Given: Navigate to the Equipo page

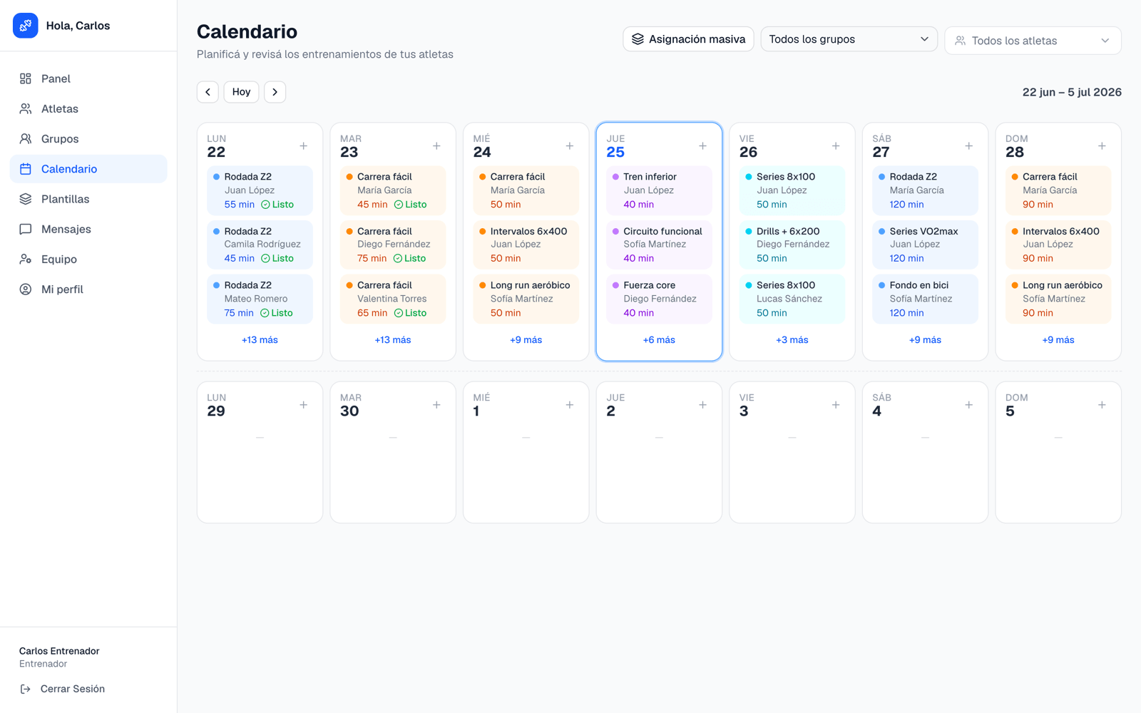Looking at the screenshot, I should point(88,259).
